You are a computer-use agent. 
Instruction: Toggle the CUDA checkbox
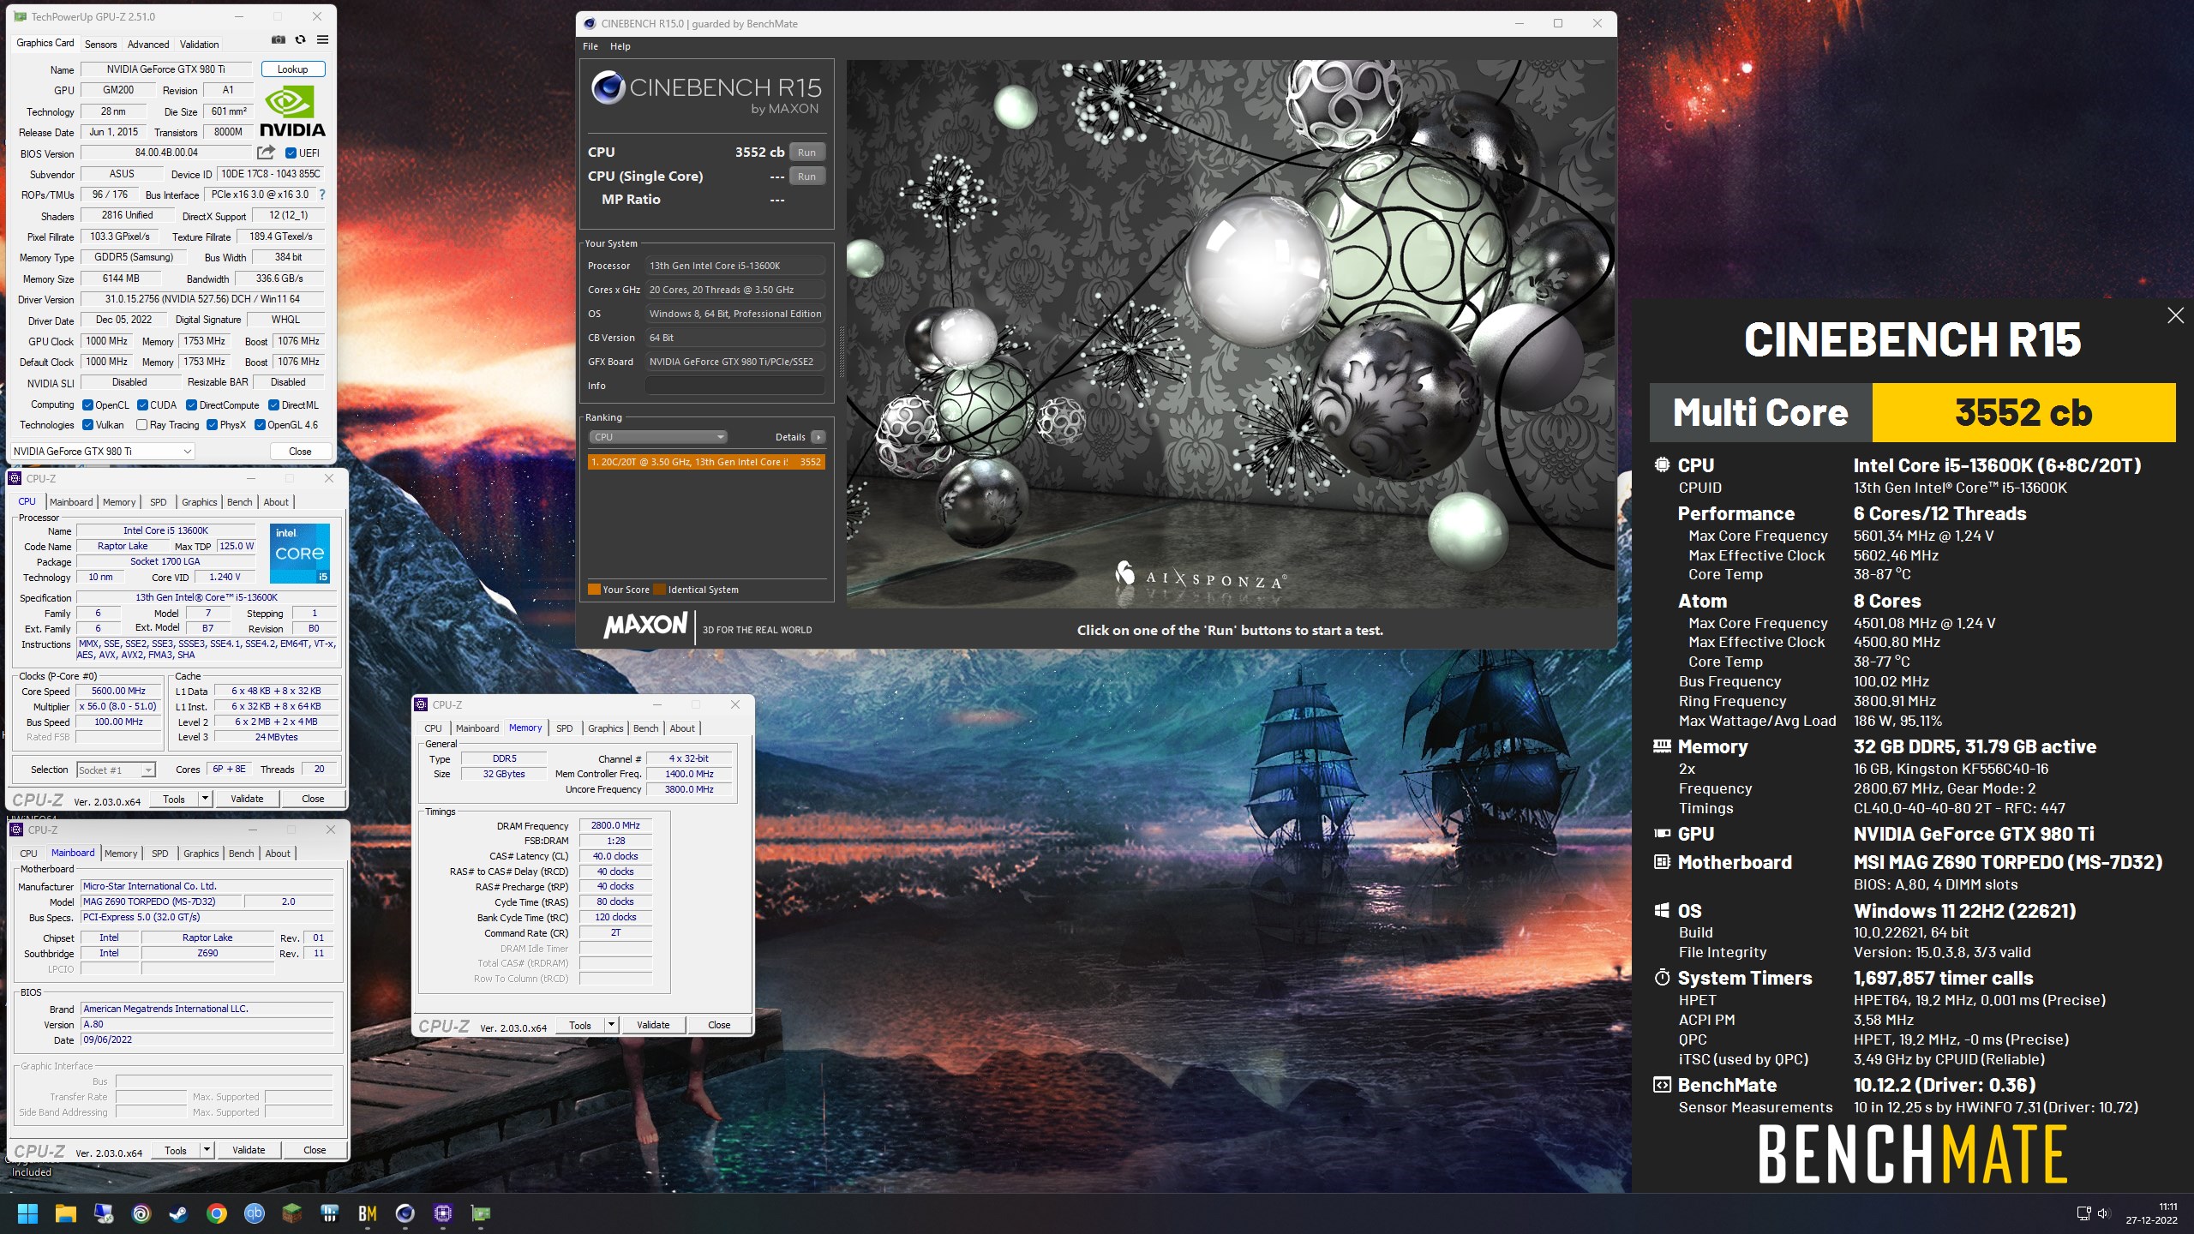(x=142, y=405)
